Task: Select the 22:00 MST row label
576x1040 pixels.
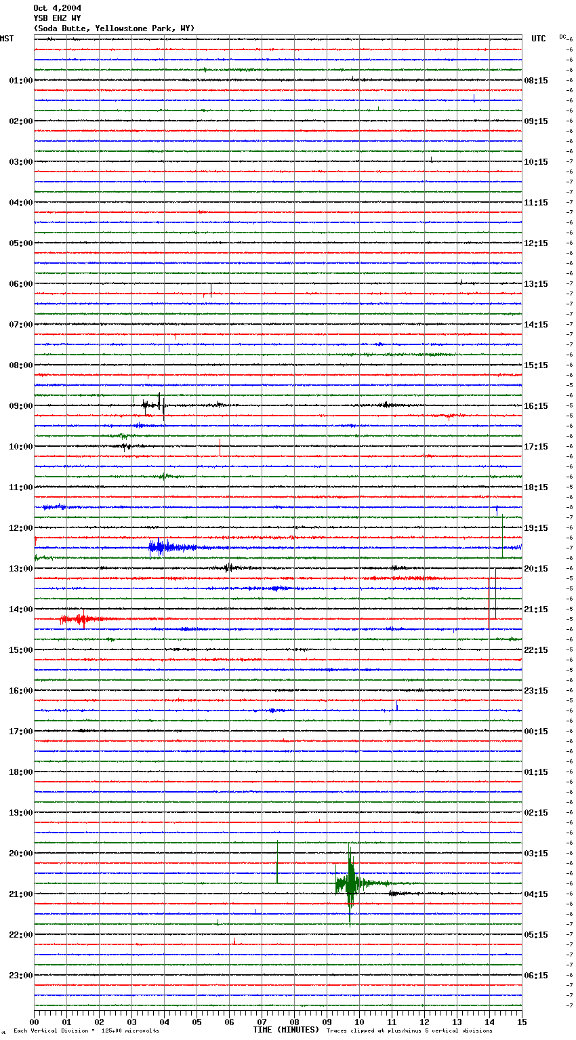Action: coord(20,935)
